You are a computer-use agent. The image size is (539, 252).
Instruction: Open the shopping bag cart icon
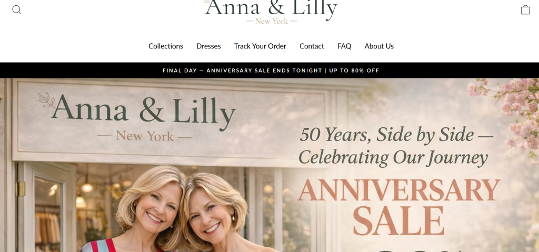pos(525,9)
